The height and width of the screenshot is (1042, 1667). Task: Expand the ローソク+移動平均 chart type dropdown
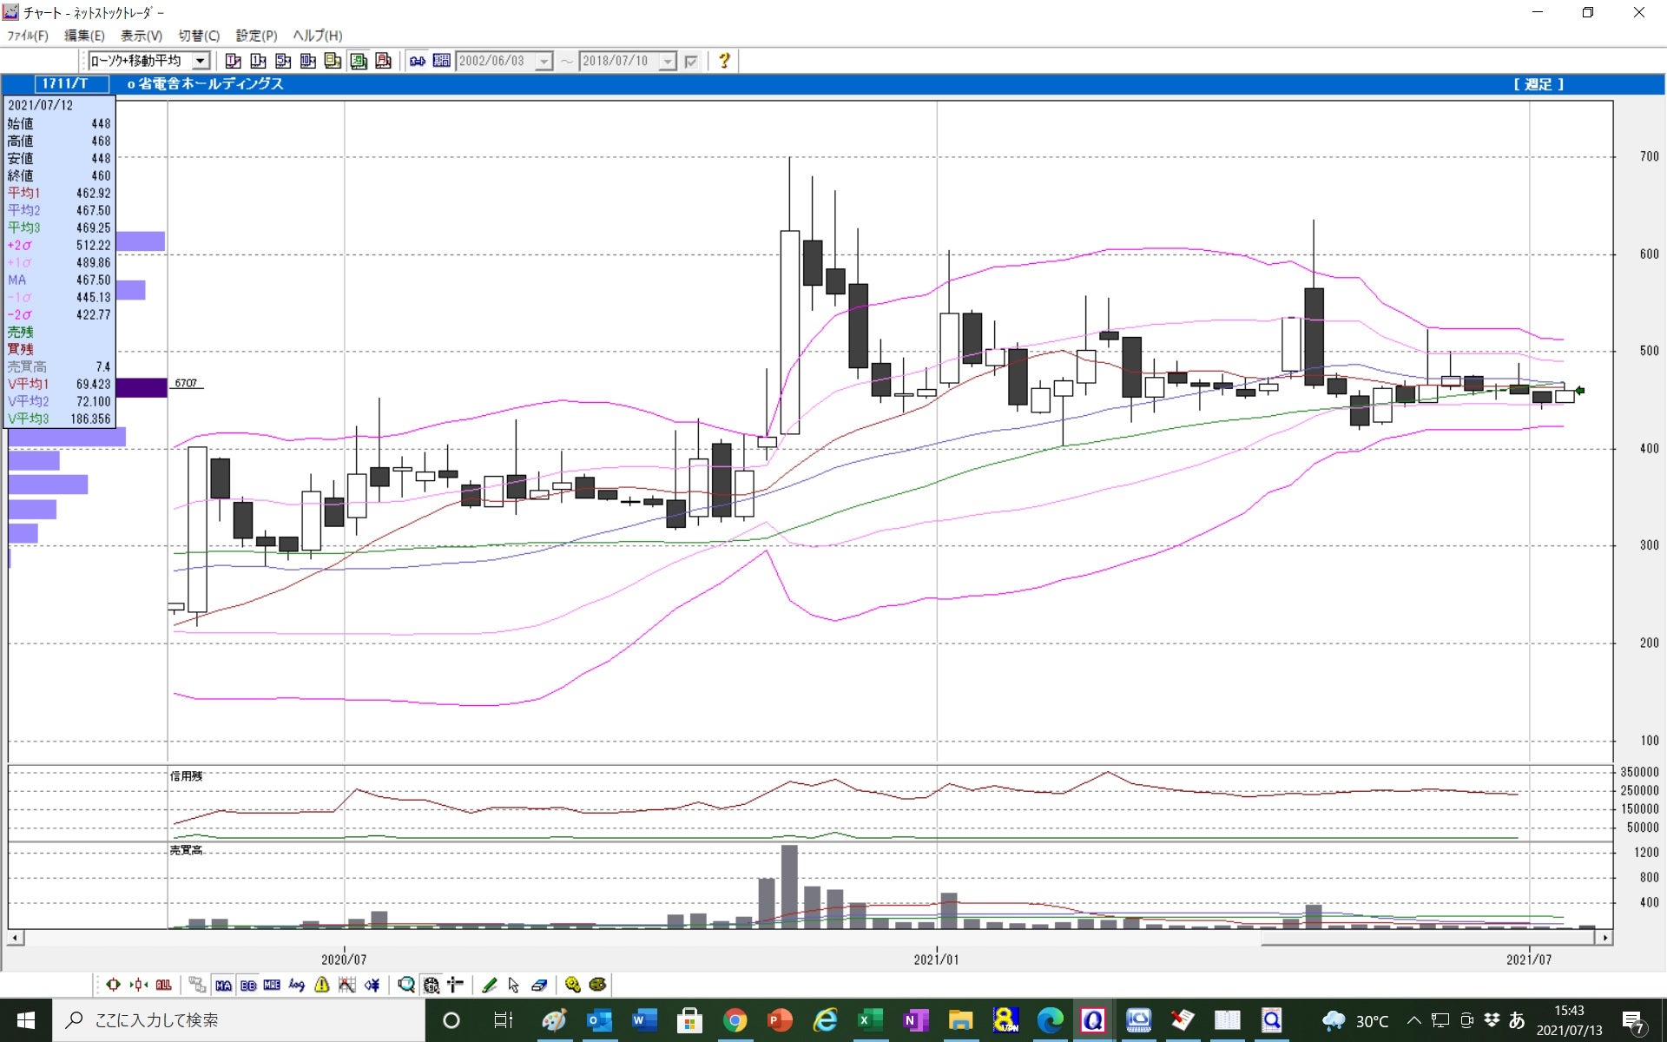tap(201, 61)
